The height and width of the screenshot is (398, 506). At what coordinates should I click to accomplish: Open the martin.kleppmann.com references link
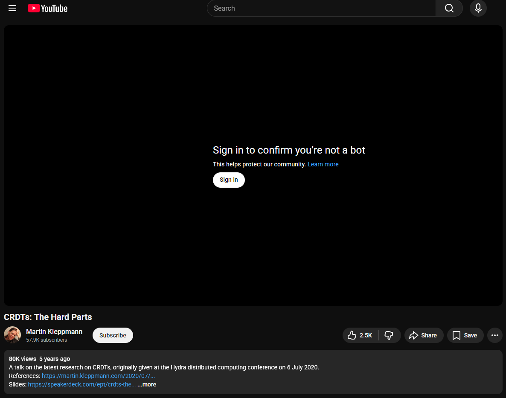point(98,376)
